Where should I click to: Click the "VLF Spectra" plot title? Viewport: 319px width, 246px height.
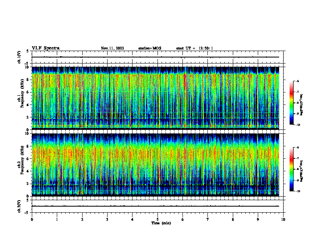(46, 48)
